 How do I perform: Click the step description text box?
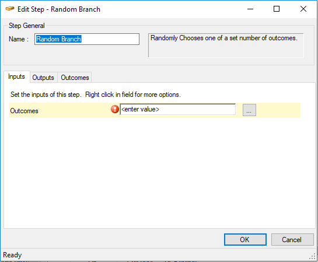(226, 46)
